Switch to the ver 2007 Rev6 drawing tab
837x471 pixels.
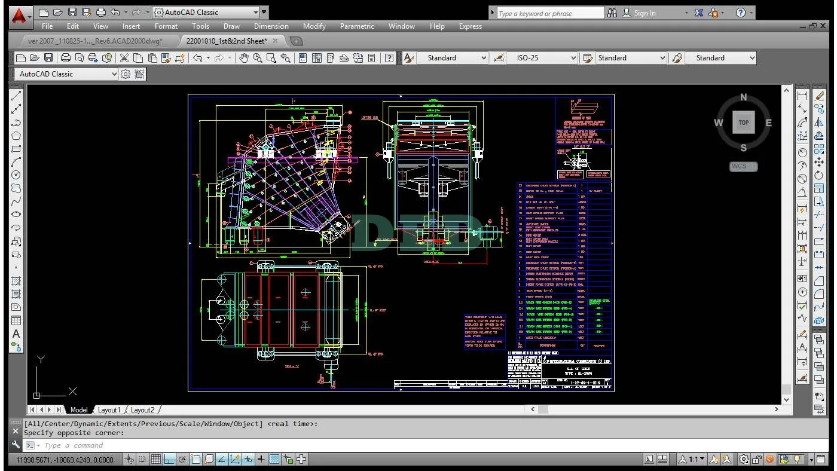coord(94,41)
